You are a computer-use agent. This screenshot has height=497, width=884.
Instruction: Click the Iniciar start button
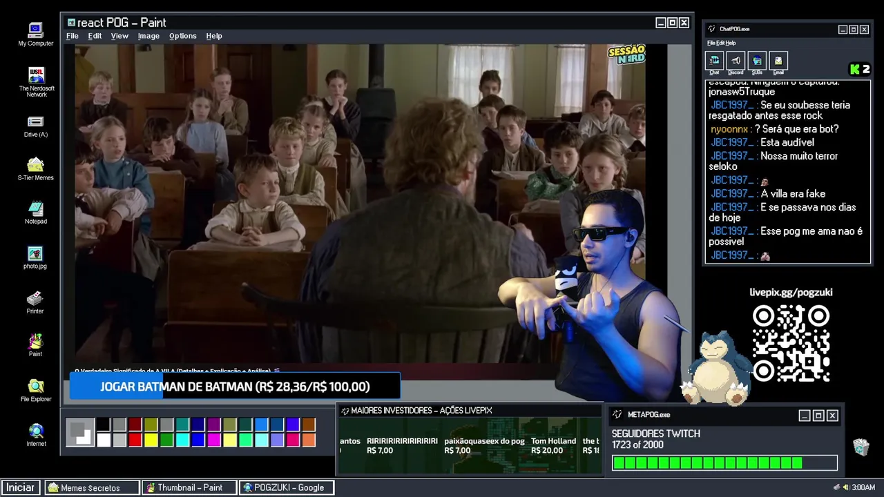(x=21, y=487)
